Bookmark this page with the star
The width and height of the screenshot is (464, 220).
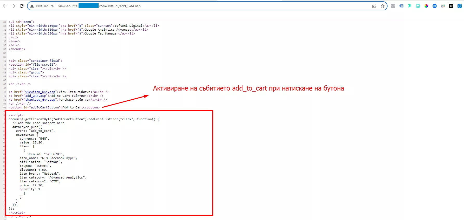coord(383,6)
